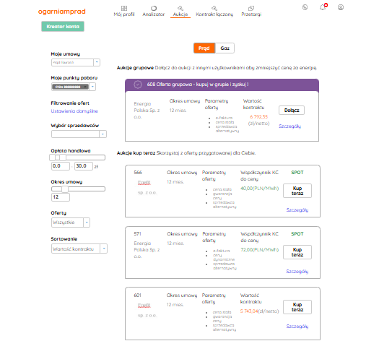Switch energy type to Prąd
This screenshot has height=341, width=379.
coord(204,48)
